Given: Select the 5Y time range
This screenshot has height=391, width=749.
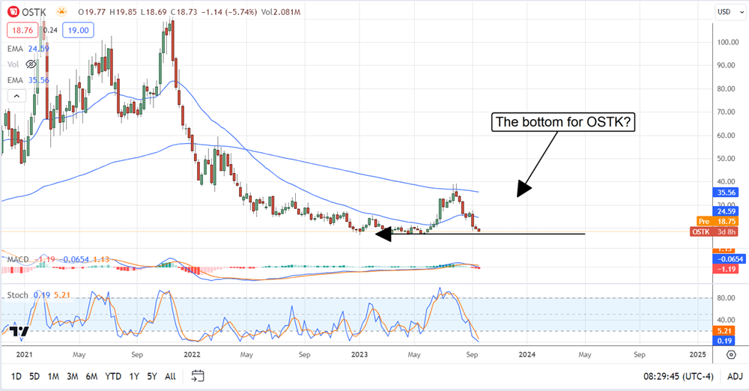Looking at the screenshot, I should 152,377.
